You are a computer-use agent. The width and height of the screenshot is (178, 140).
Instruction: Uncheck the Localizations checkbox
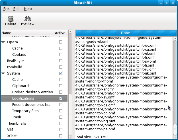click(61, 98)
